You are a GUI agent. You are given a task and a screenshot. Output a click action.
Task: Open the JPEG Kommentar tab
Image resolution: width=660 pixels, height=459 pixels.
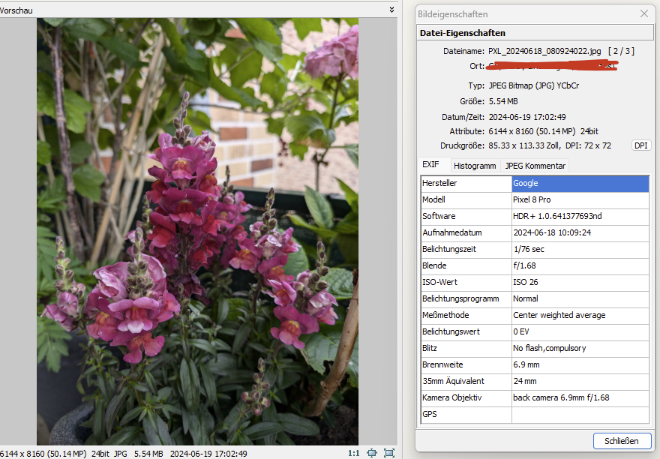coord(535,166)
